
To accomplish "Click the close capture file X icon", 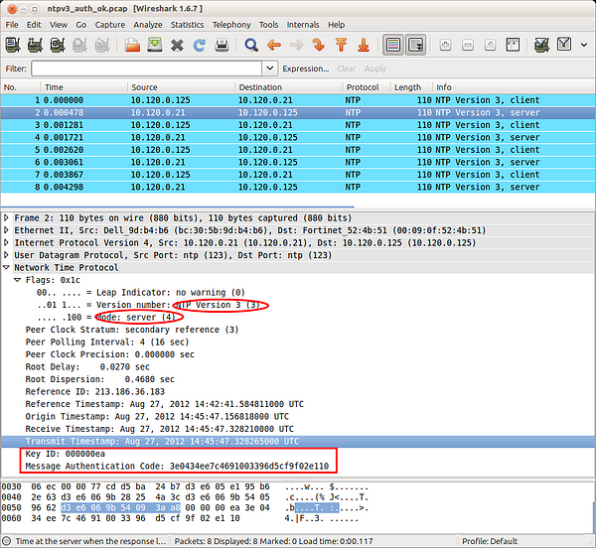I will [x=177, y=45].
